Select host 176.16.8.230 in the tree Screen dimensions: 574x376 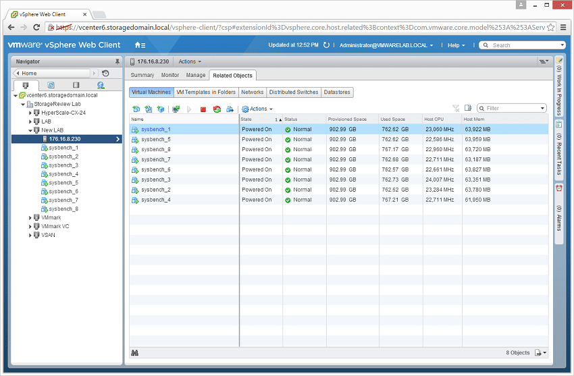point(66,139)
